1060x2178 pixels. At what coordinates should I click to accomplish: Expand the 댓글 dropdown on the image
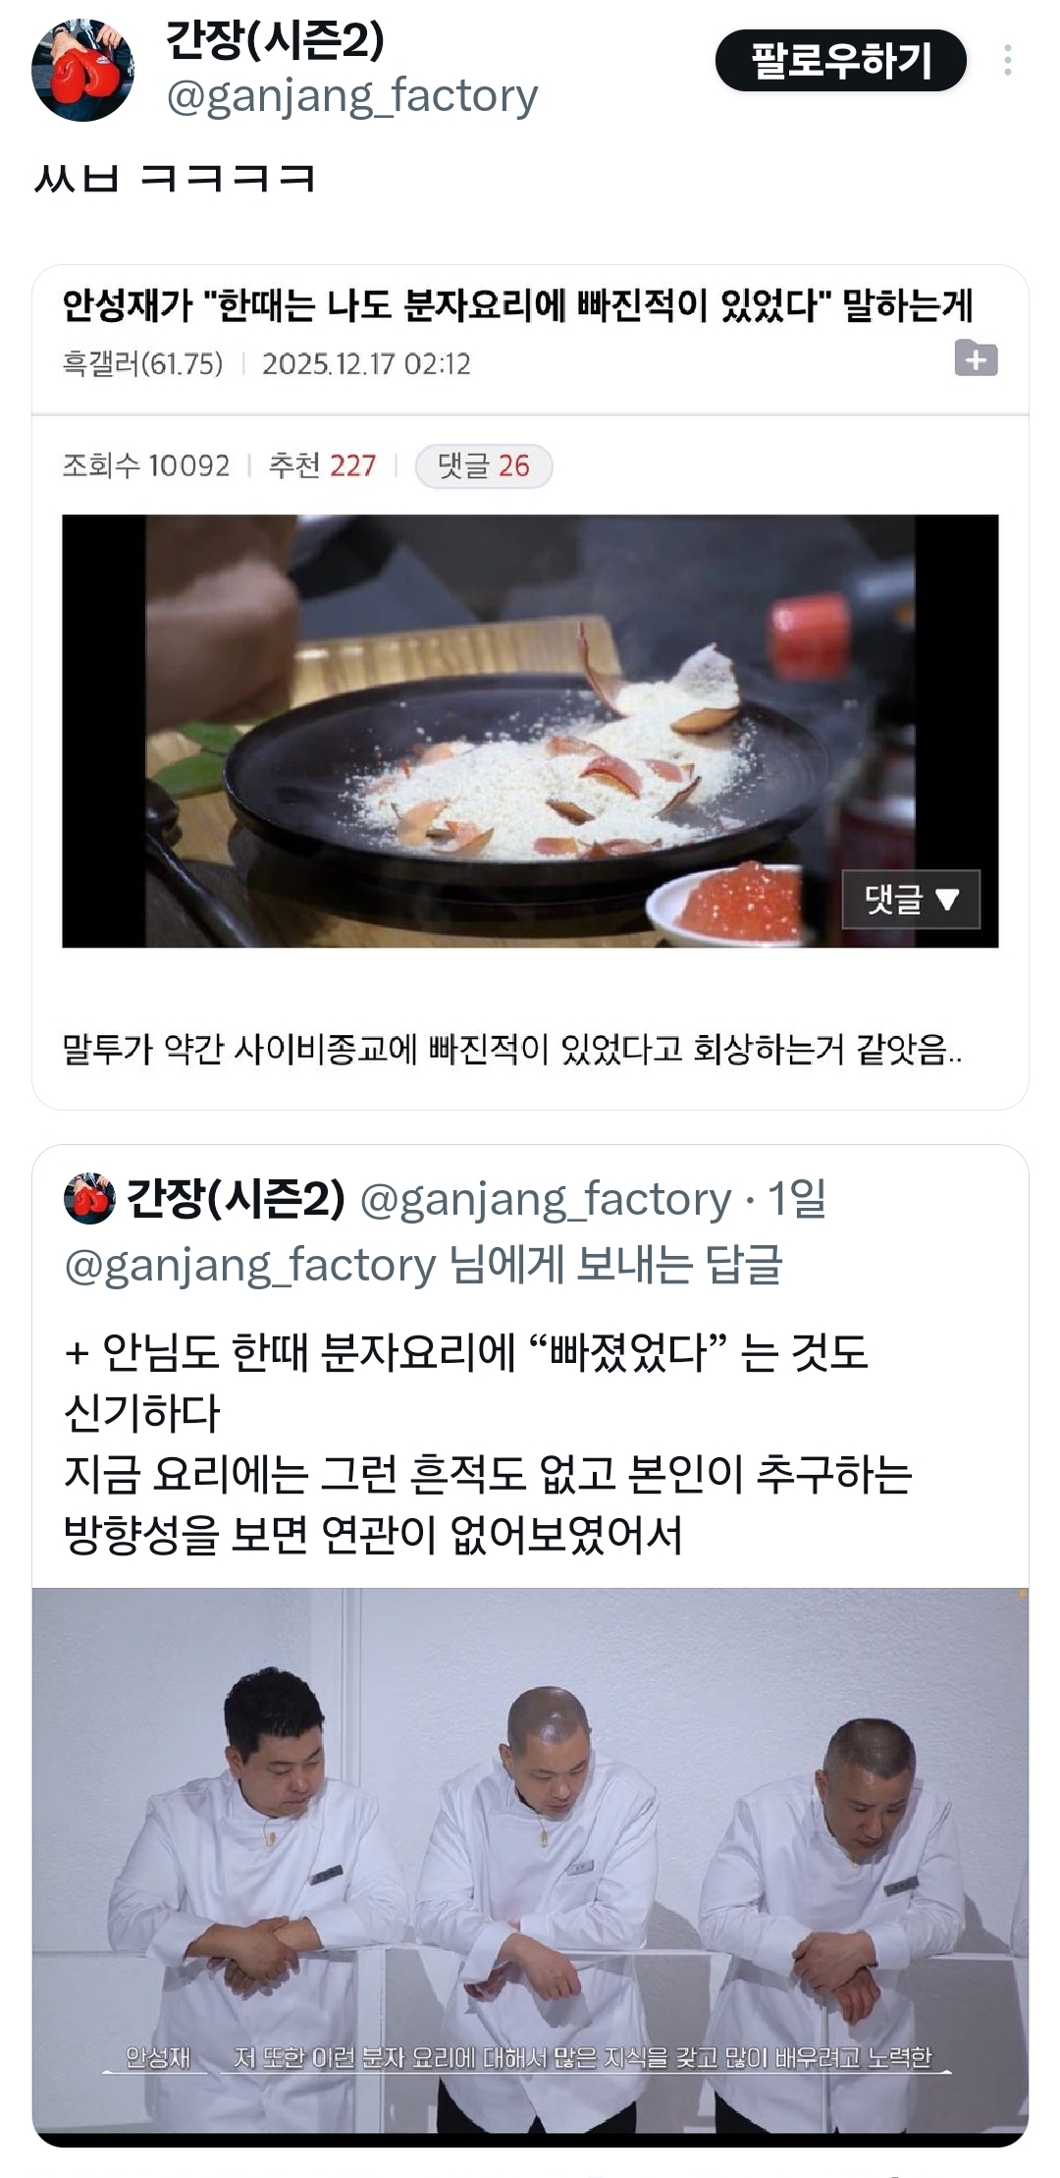pyautogui.click(x=911, y=898)
